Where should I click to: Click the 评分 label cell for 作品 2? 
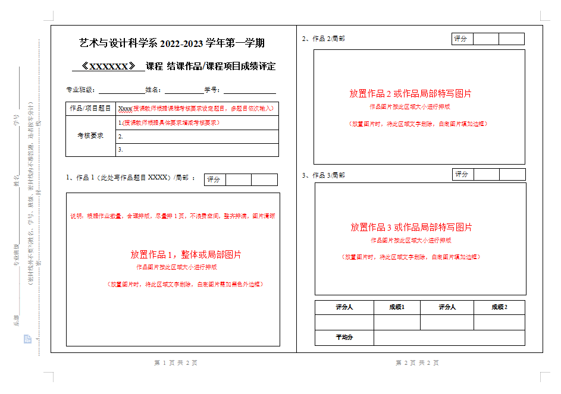(461, 39)
